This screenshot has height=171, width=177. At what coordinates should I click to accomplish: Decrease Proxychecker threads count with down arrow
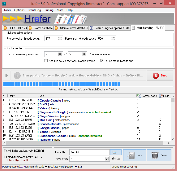(x=60, y=39)
